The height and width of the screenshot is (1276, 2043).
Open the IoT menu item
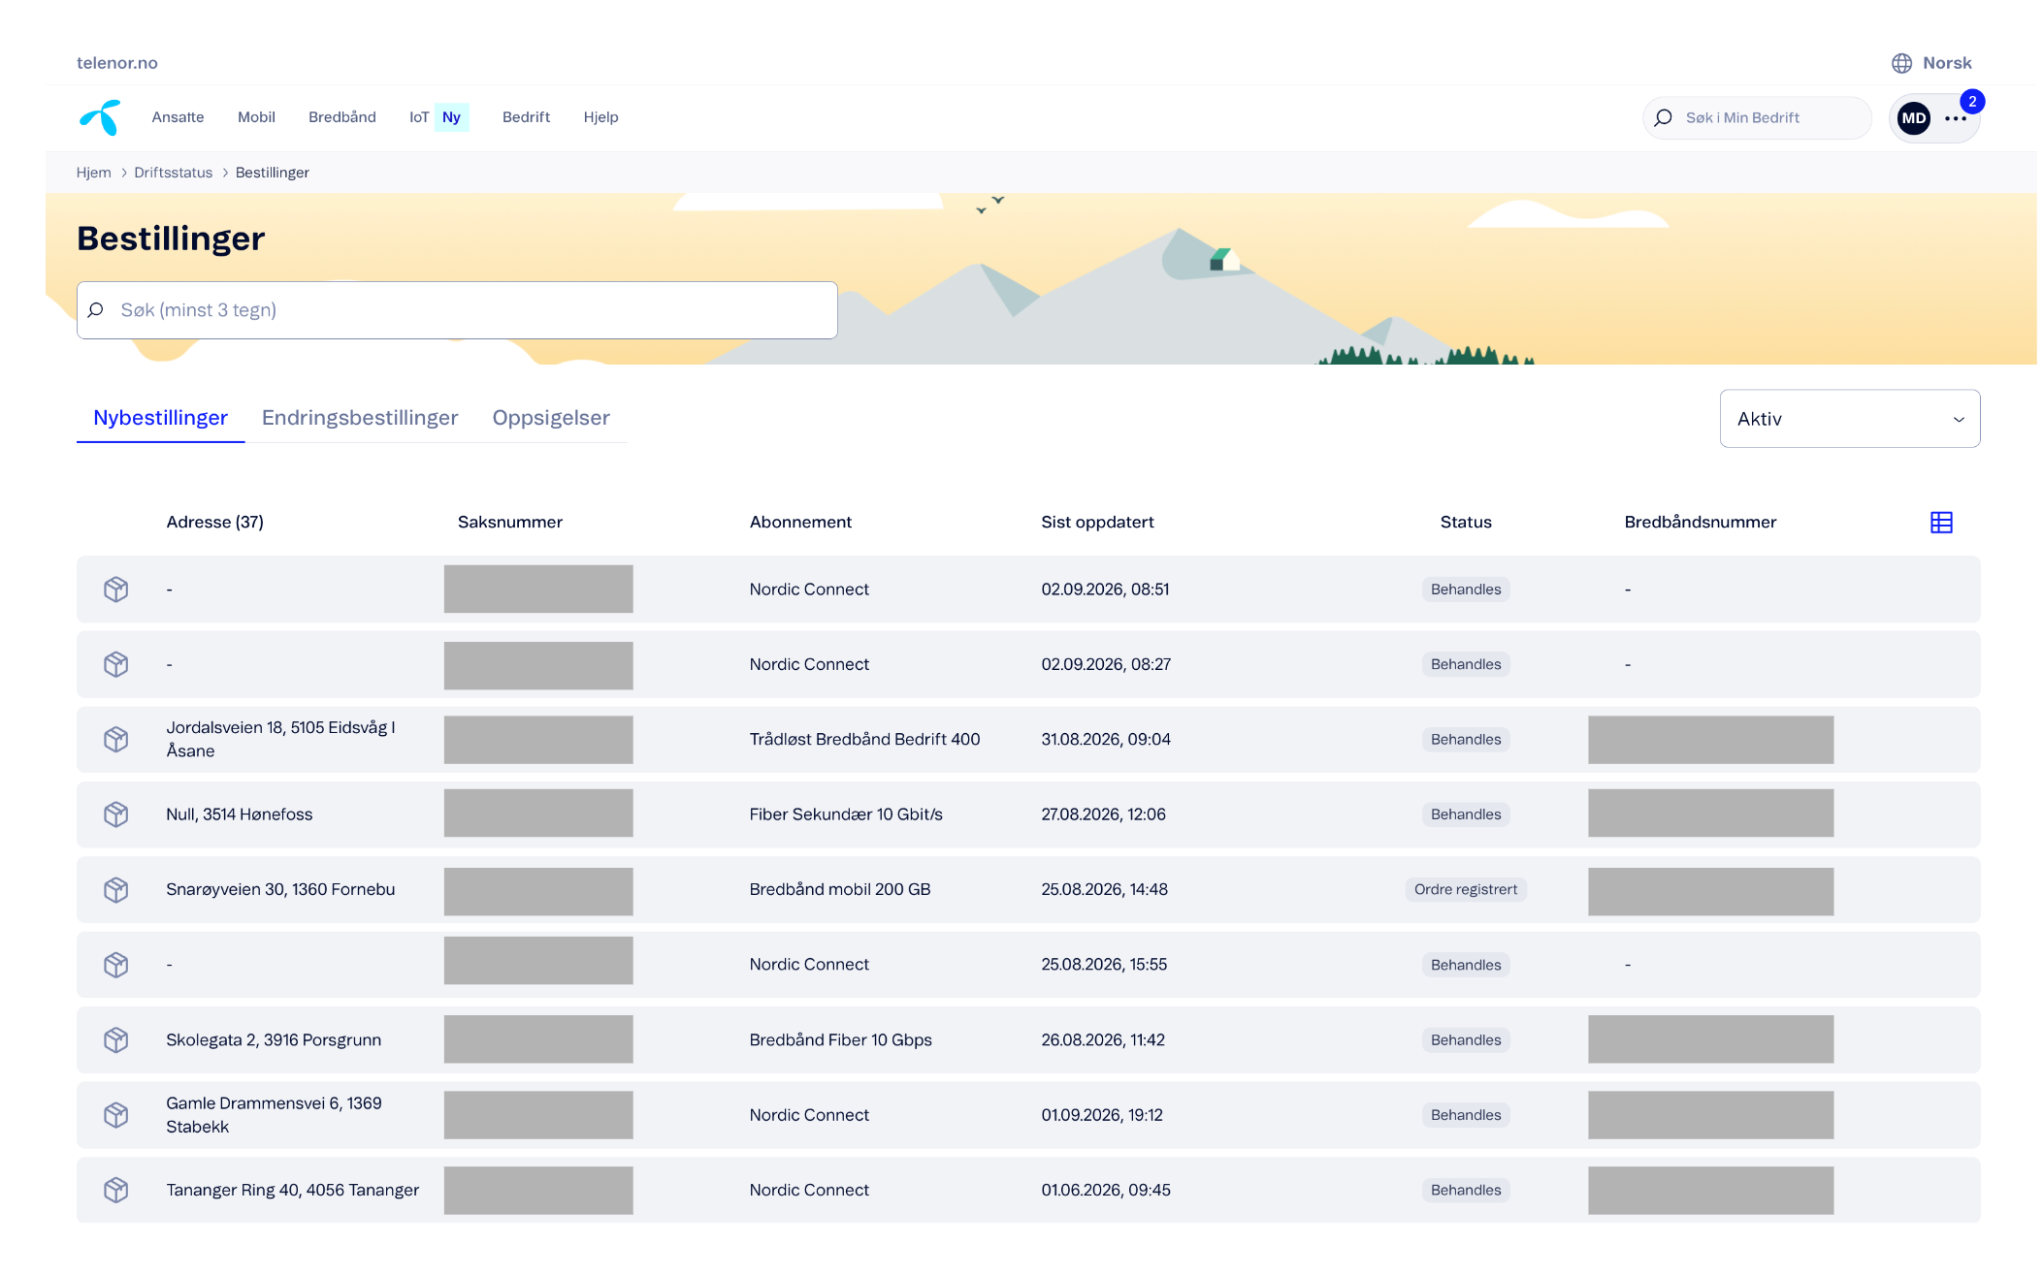click(x=419, y=117)
